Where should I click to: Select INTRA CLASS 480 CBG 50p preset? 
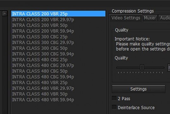click(x=58, y=71)
